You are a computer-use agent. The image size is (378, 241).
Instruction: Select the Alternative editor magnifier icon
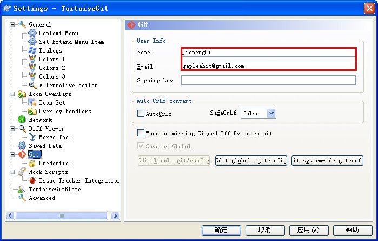pos(32,86)
